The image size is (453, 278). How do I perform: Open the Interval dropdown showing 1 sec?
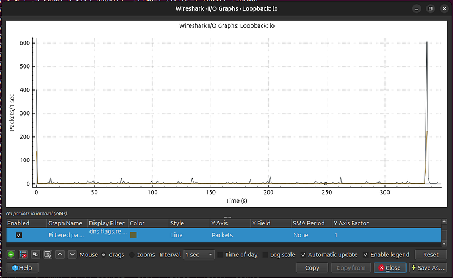click(199, 255)
